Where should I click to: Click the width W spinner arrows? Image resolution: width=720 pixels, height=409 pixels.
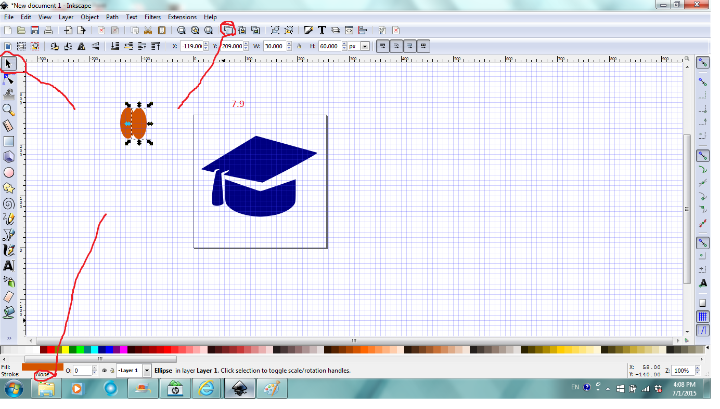pyautogui.click(x=289, y=46)
